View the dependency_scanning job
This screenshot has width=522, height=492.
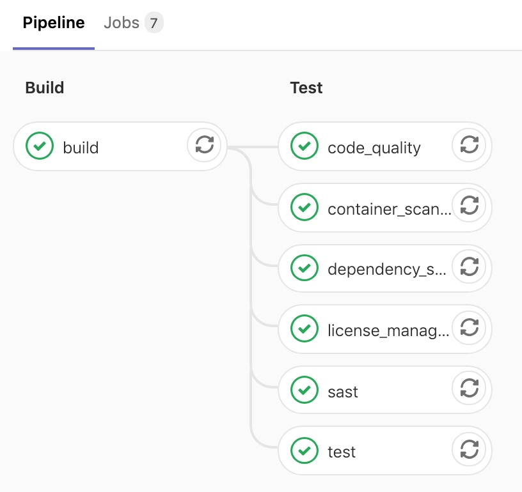pyautogui.click(x=386, y=270)
